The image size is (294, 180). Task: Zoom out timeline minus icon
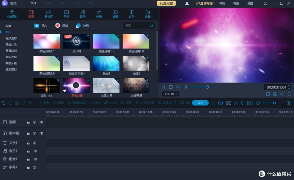coord(258,103)
